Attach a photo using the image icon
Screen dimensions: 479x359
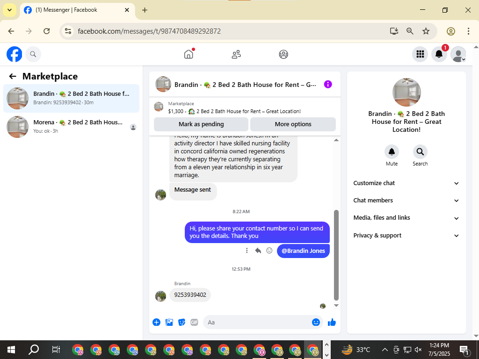click(169, 323)
